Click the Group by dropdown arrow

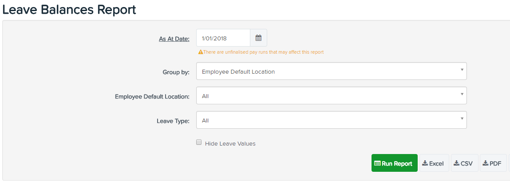(x=462, y=70)
